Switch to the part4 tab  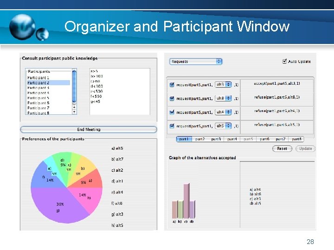(x=232, y=139)
